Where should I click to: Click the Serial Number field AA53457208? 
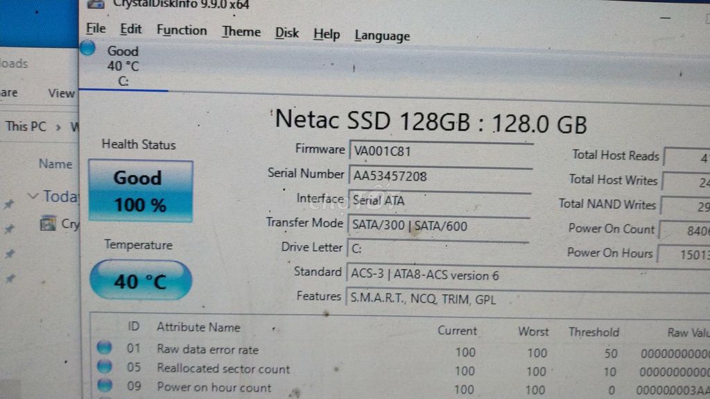[x=440, y=176]
